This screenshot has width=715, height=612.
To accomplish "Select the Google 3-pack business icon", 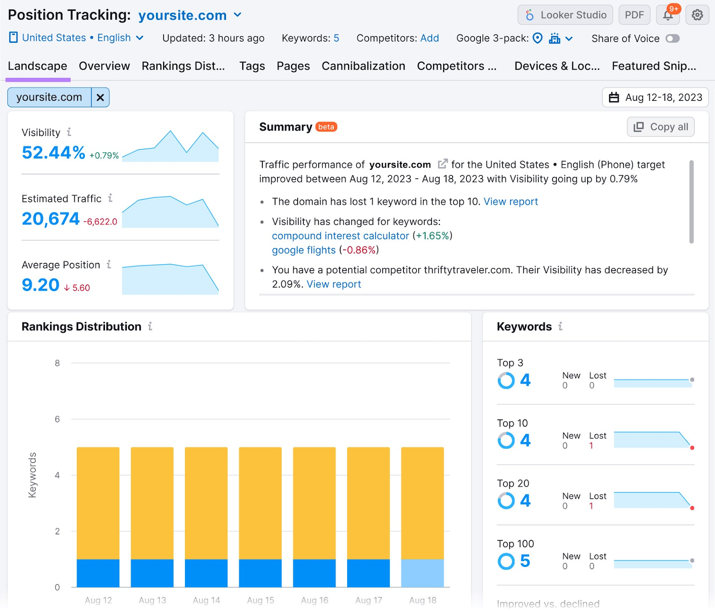I will click(x=554, y=38).
